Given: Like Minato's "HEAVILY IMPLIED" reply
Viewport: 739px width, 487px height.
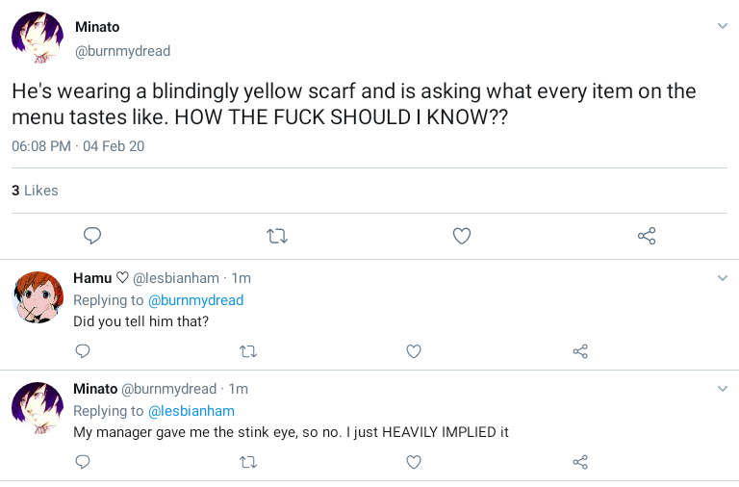Looking at the screenshot, I should tap(414, 462).
